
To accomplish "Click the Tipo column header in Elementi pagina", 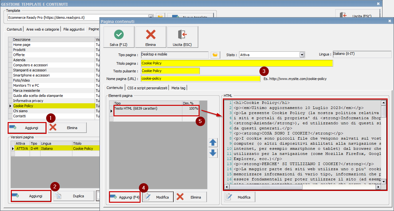I will pyautogui.click(x=148, y=103).
